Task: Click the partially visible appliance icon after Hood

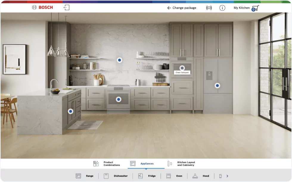Action: click(220, 176)
